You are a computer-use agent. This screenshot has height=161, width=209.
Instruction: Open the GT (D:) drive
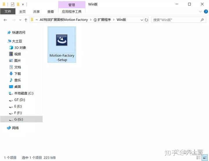point(20,100)
